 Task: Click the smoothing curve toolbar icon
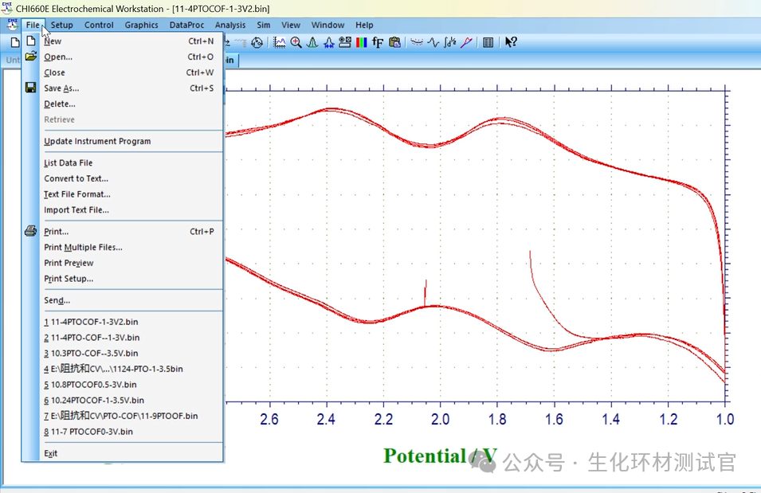417,43
